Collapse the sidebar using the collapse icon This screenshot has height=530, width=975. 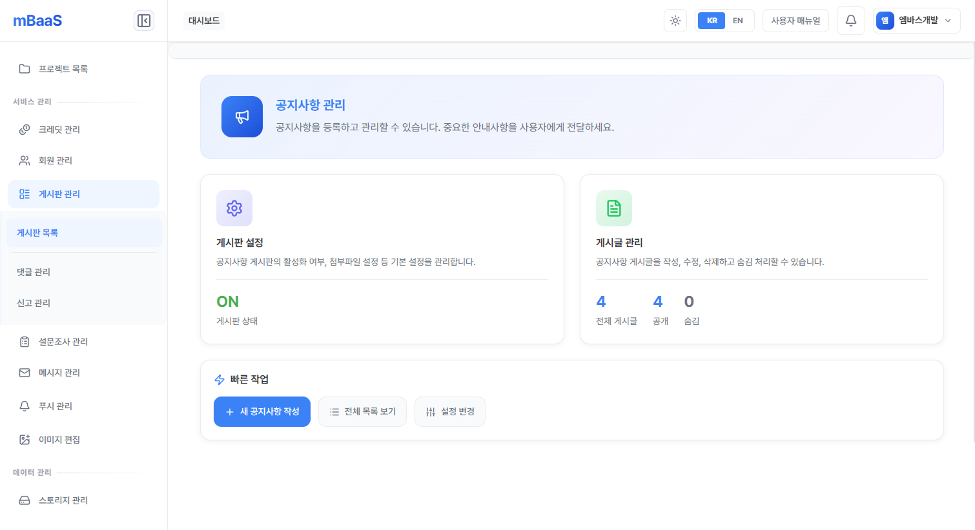[143, 20]
